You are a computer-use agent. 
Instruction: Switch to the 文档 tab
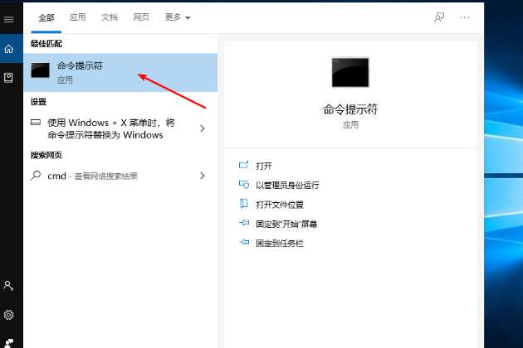pos(110,17)
